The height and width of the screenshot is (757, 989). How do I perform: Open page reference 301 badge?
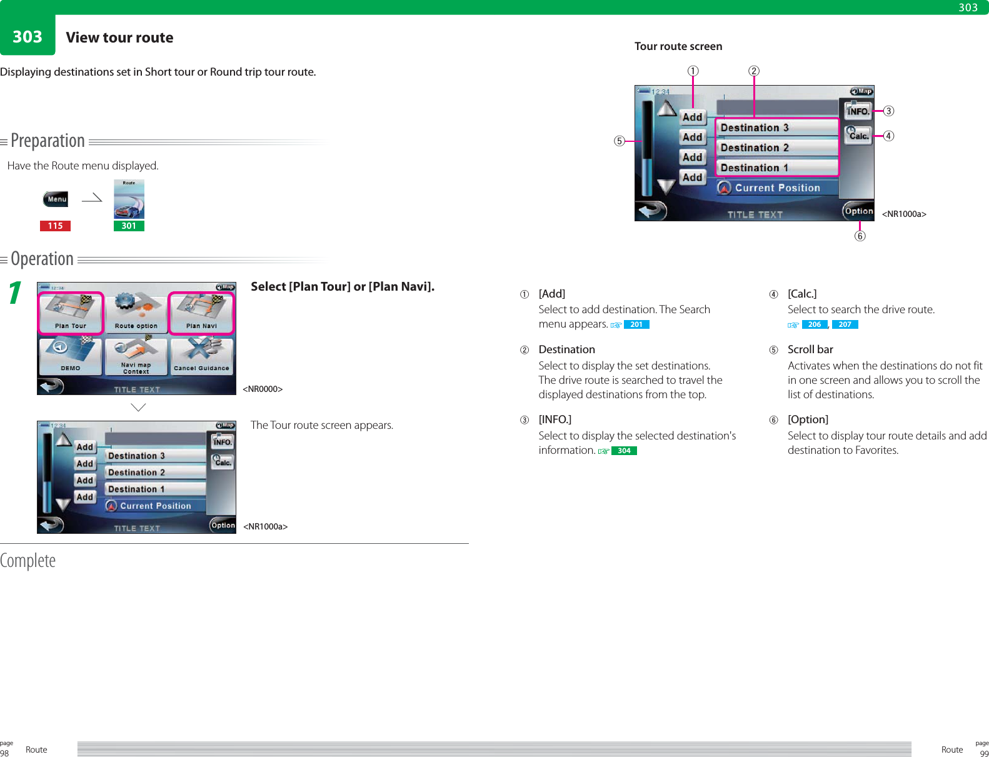pos(129,226)
